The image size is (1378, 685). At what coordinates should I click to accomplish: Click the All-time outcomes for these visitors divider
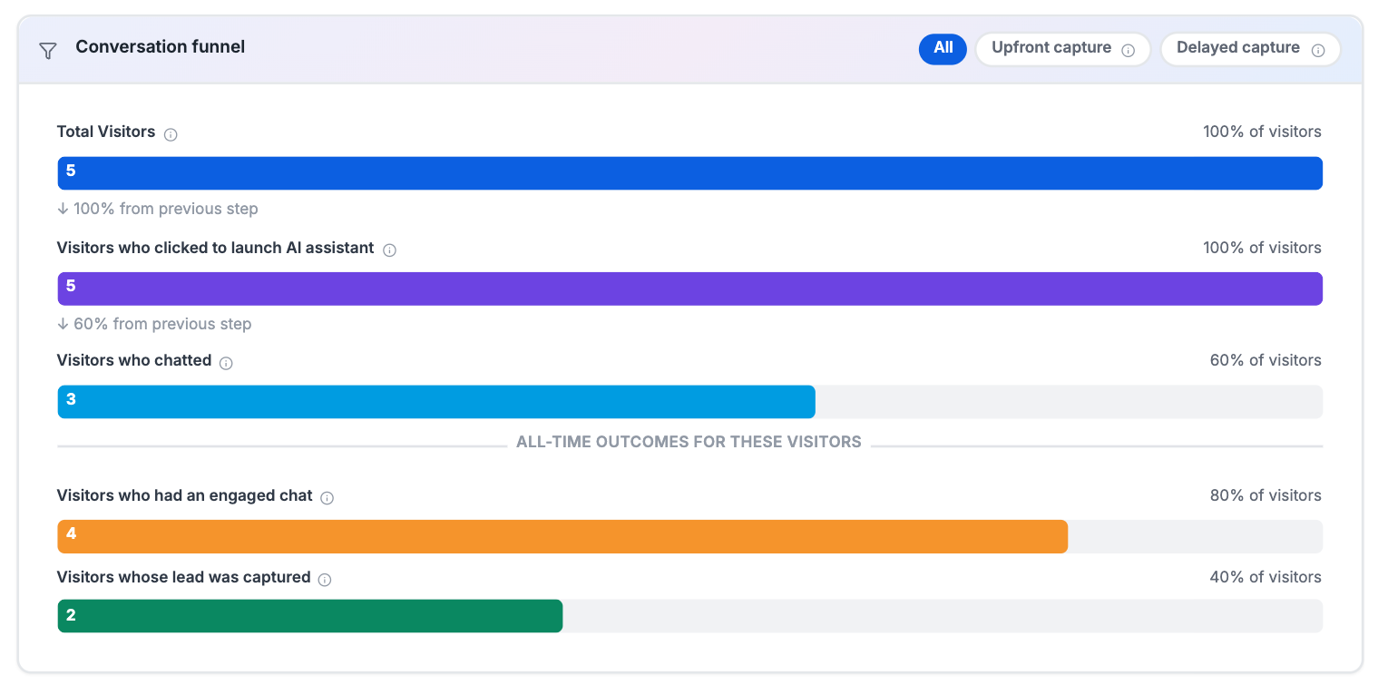tap(689, 443)
